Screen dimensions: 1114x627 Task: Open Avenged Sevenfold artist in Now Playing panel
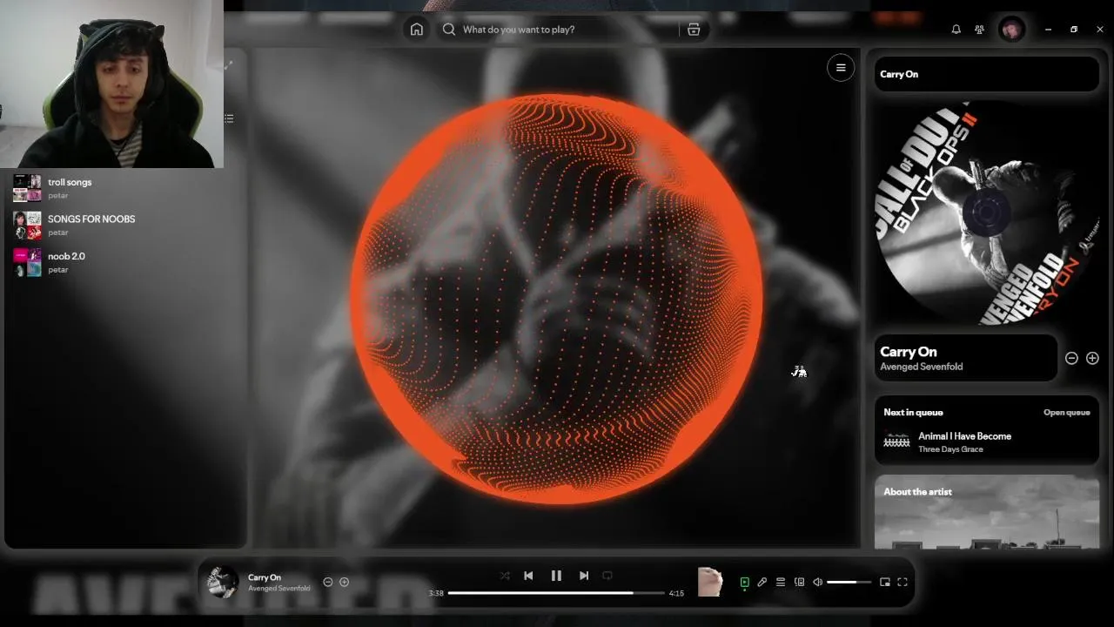tap(922, 367)
